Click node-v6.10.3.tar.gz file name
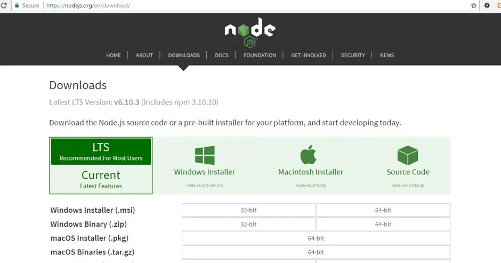The width and height of the screenshot is (501, 263). 408,185
